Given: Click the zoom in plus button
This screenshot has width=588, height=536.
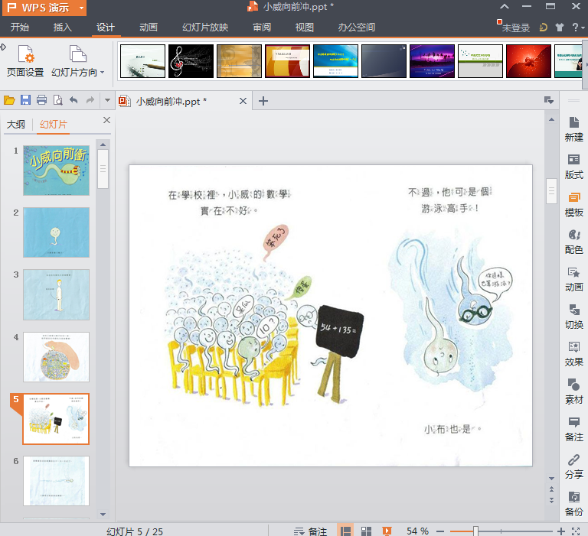Looking at the screenshot, I should pos(561,531).
